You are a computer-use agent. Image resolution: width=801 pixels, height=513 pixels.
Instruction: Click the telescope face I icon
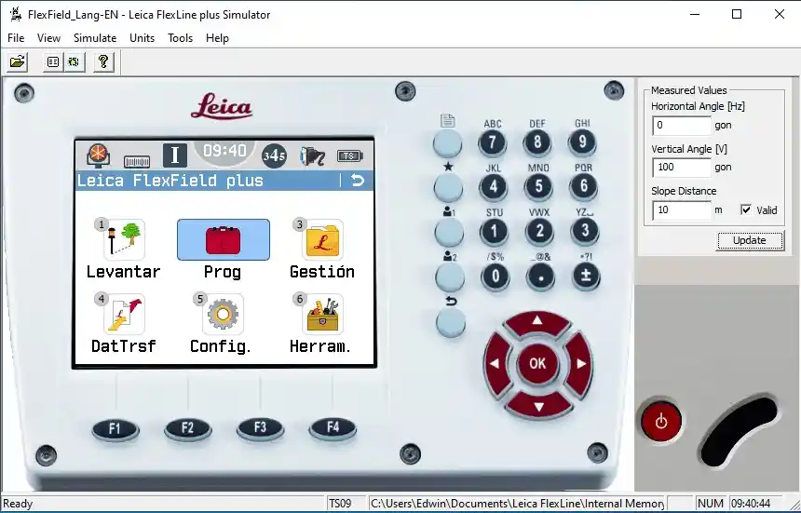coord(175,155)
